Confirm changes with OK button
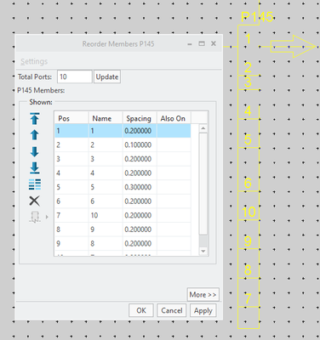 pos(141,310)
